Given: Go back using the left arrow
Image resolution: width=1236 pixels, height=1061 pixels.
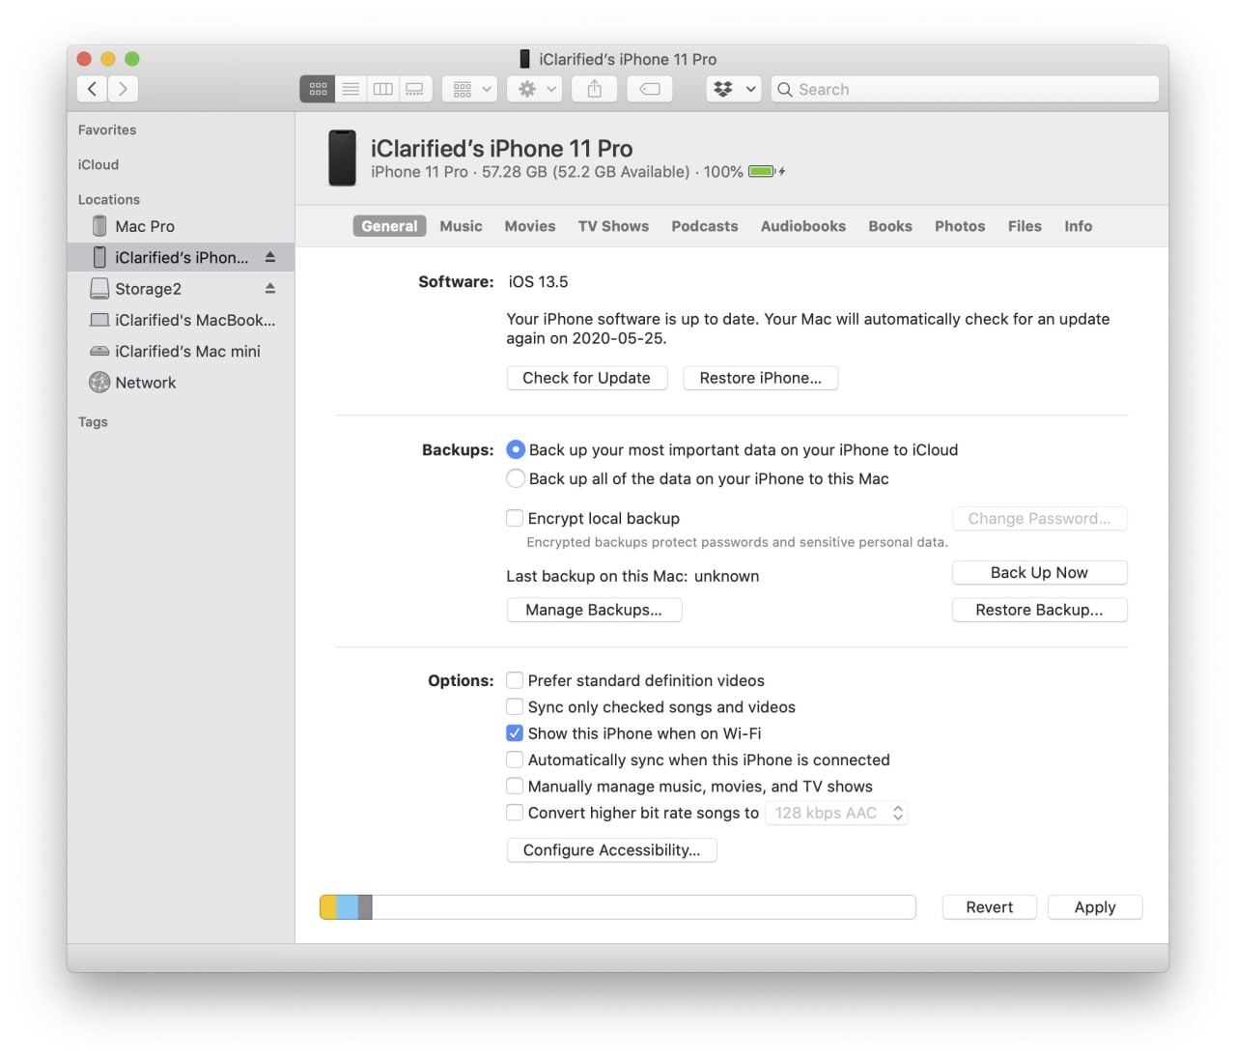Looking at the screenshot, I should (x=92, y=89).
